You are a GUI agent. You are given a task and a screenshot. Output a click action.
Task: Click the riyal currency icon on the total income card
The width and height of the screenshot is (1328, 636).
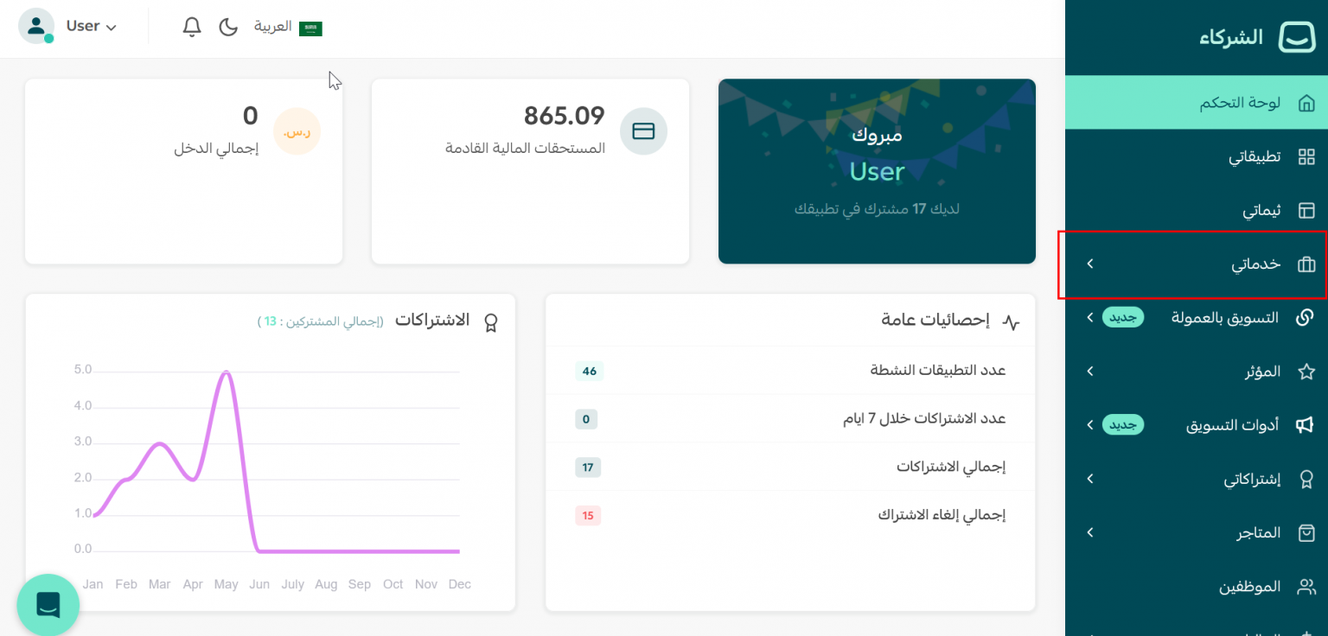click(x=297, y=131)
